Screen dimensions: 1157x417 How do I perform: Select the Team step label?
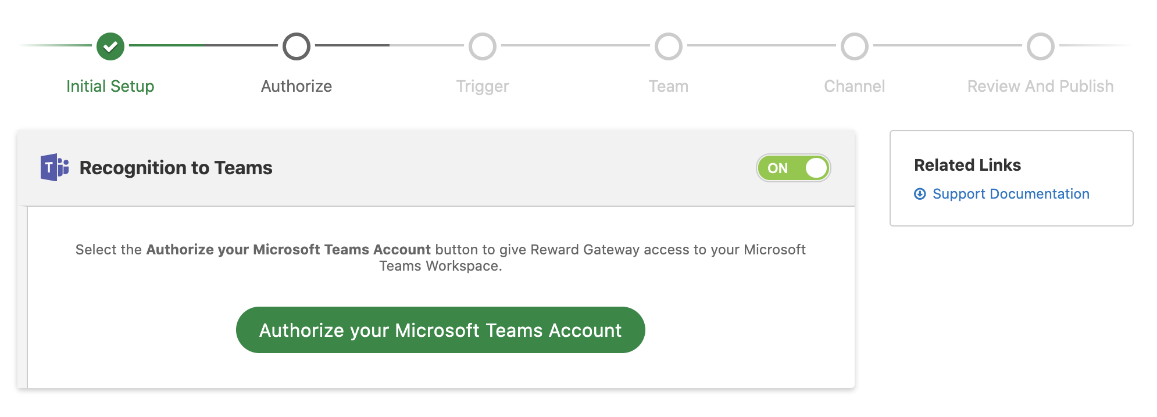[x=669, y=86]
